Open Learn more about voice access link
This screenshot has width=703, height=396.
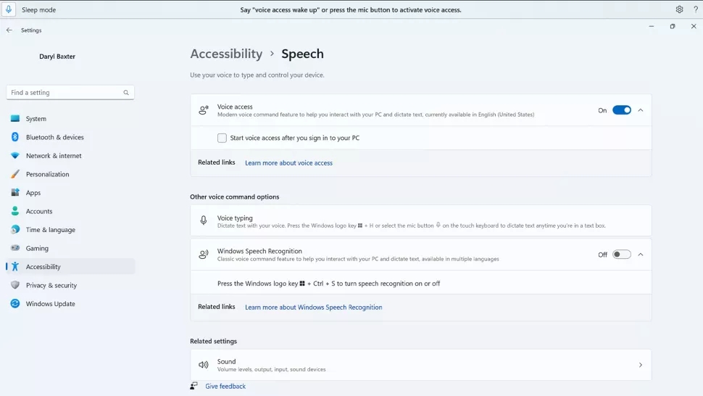(288, 163)
